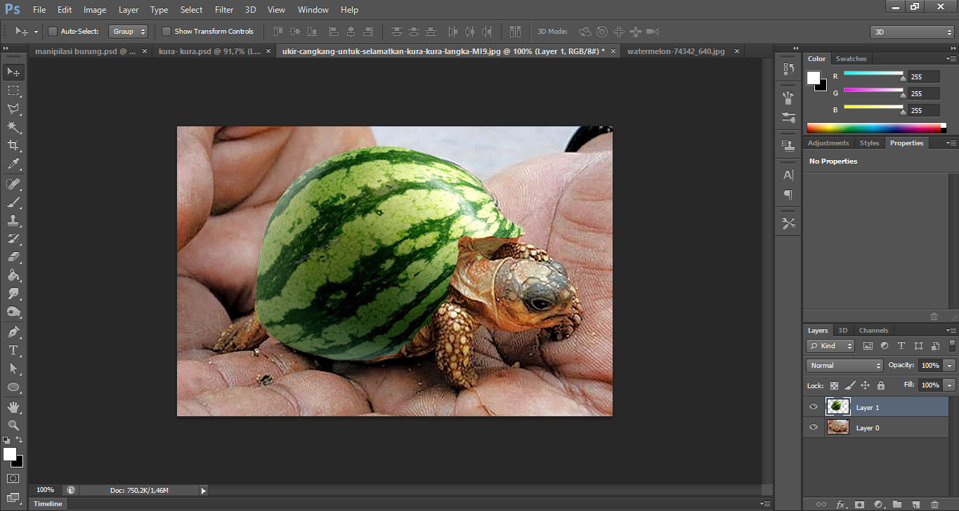Click Lock transparent pixels in Layers panel
This screenshot has width=959, height=511.
tap(833, 385)
